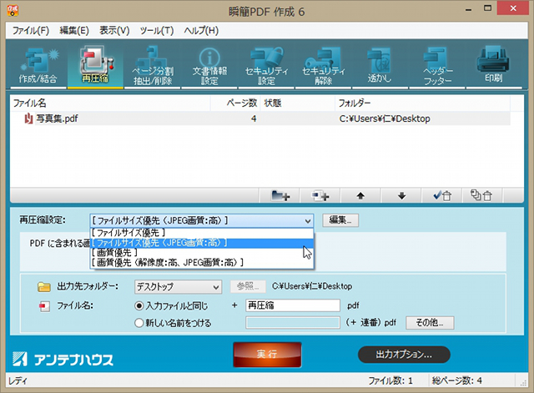
Task: Open the 表示(V) menu
Action: tap(114, 31)
